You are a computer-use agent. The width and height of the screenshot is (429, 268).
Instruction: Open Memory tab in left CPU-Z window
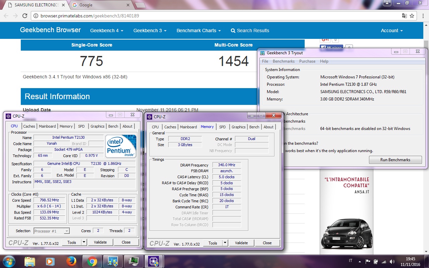[66, 126]
